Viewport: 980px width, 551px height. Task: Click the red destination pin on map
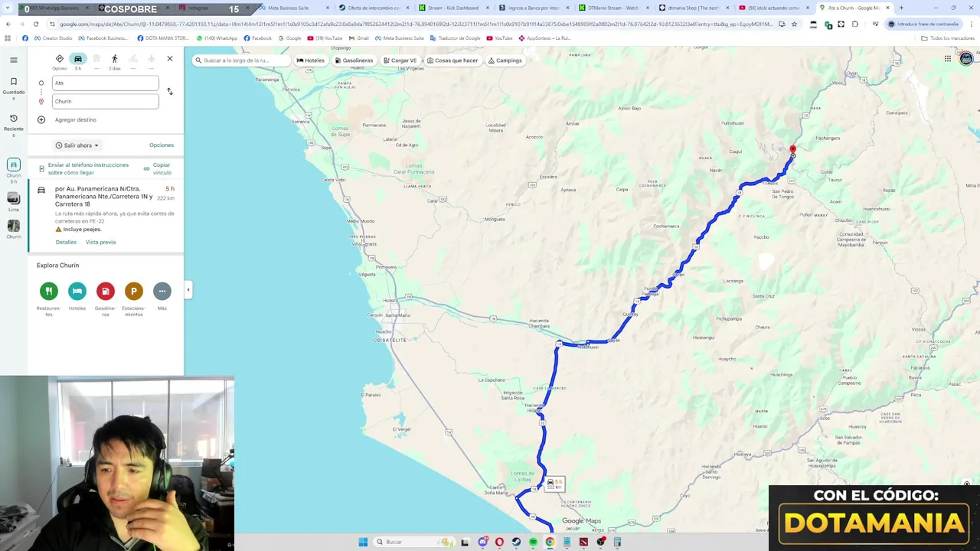pyautogui.click(x=792, y=150)
